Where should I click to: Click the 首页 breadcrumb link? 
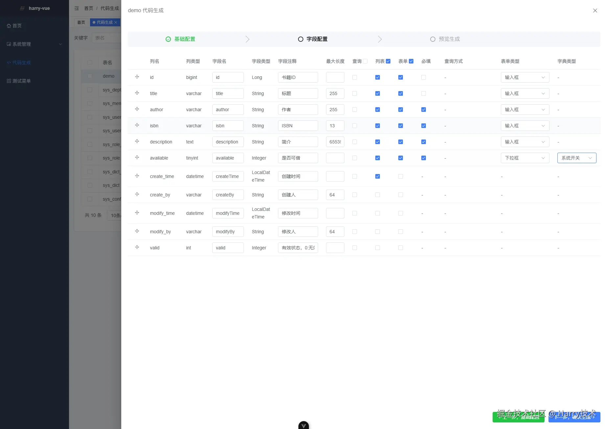click(x=89, y=8)
